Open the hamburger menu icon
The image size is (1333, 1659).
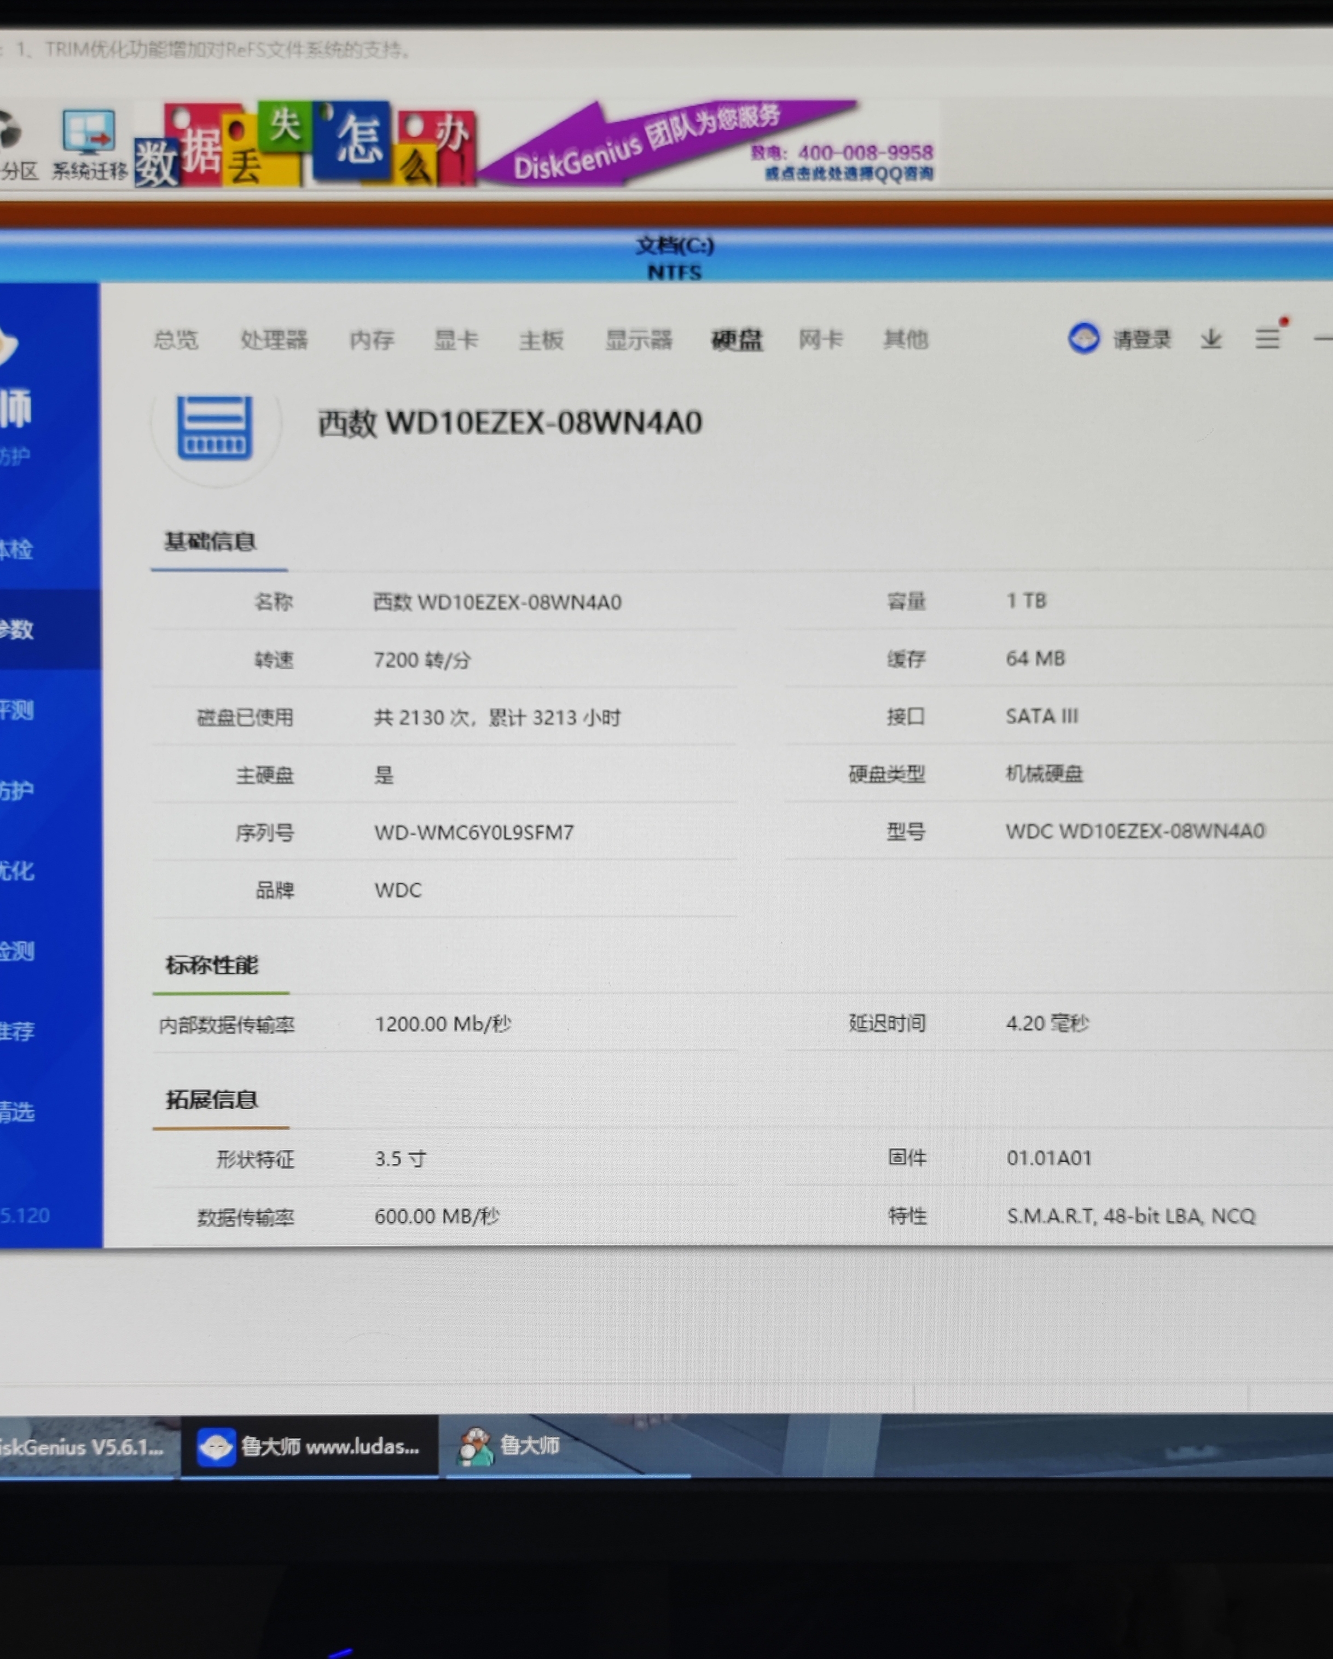pos(1267,338)
